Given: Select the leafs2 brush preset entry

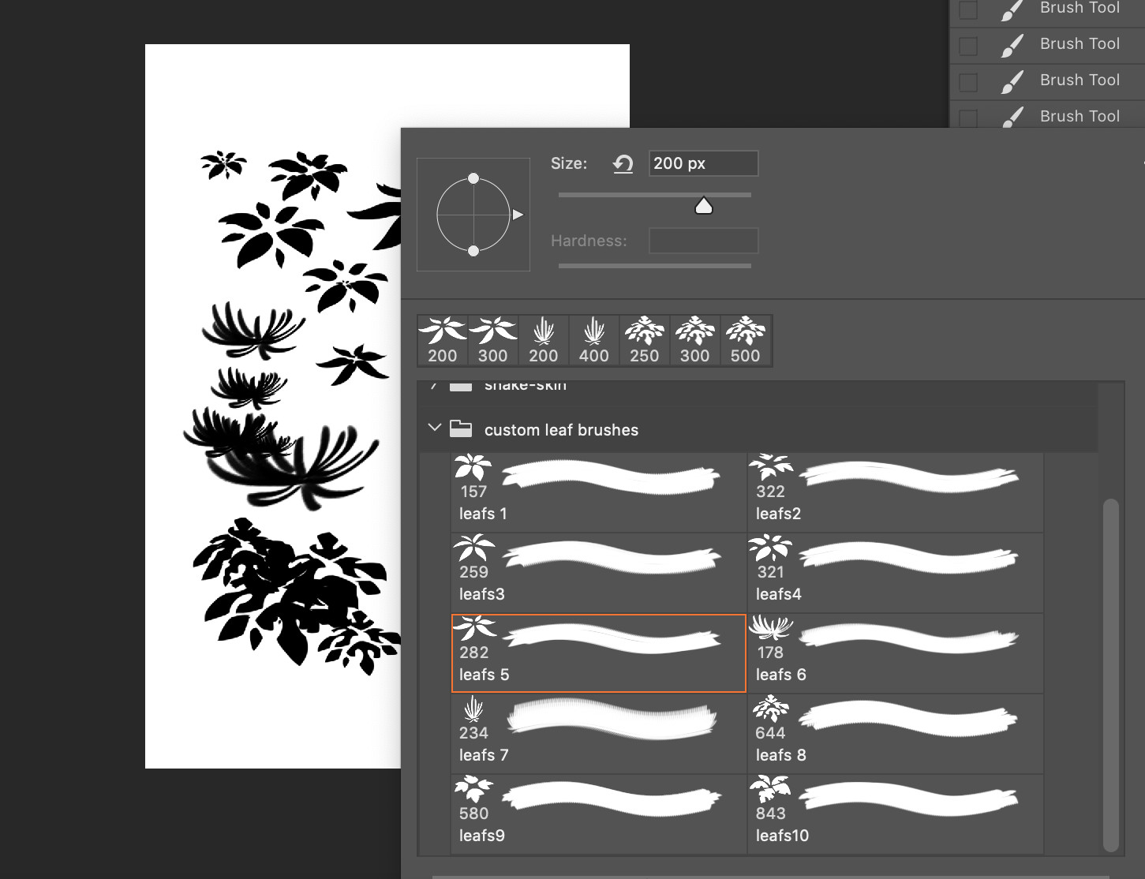Looking at the screenshot, I should coord(894,492).
